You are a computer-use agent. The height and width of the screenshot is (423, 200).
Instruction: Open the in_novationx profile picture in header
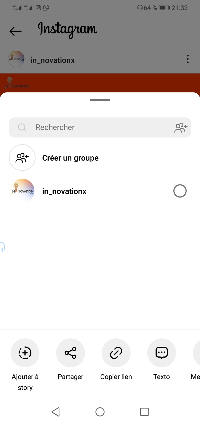(16, 59)
